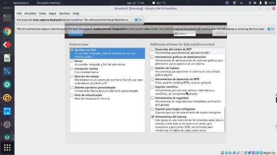Image resolution: width=277 pixels, height=155 pixels.
Task: Check Herramientas gráficas de Administración
Action: pyautogui.click(x=152, y=57)
